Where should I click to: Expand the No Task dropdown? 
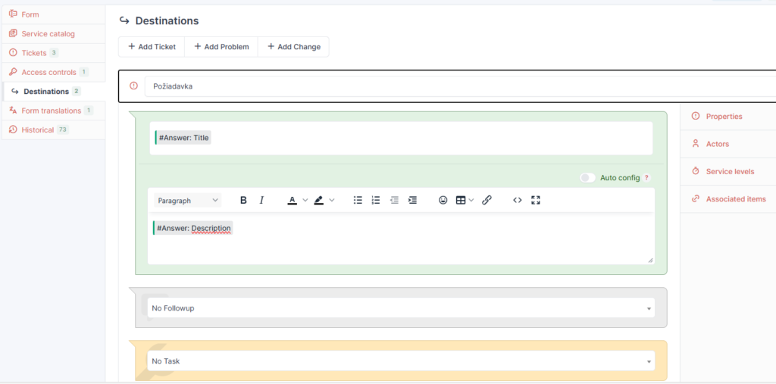point(401,361)
